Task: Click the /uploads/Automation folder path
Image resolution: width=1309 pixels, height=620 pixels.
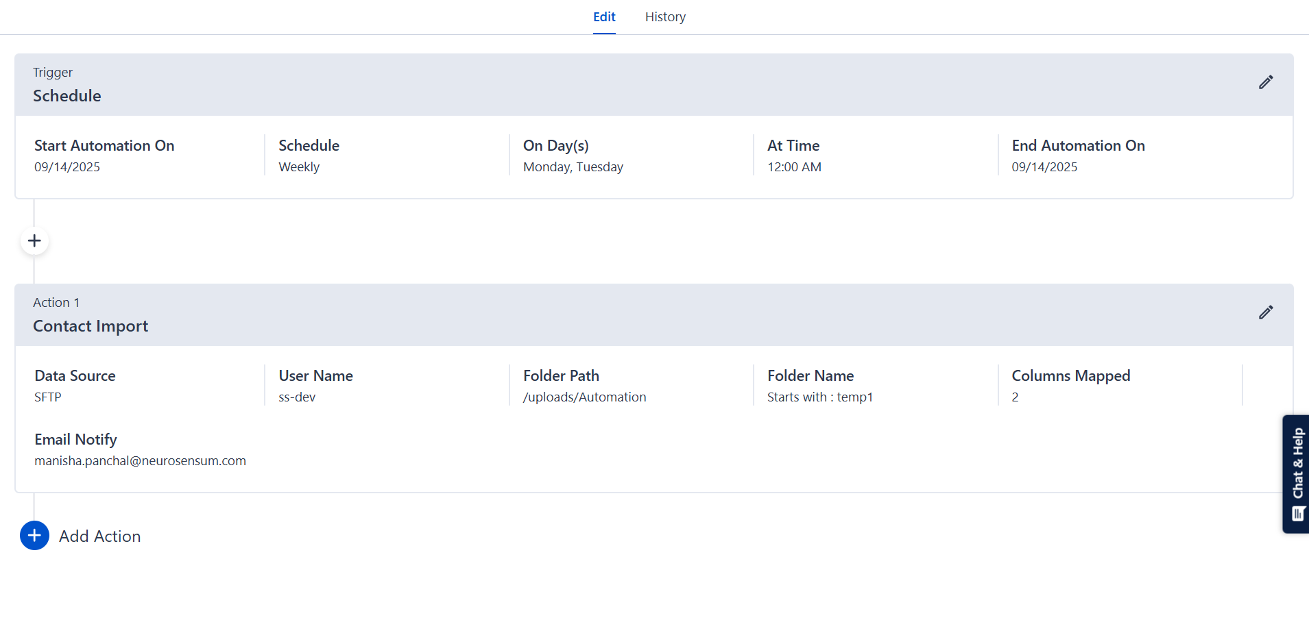Action: pyautogui.click(x=584, y=397)
